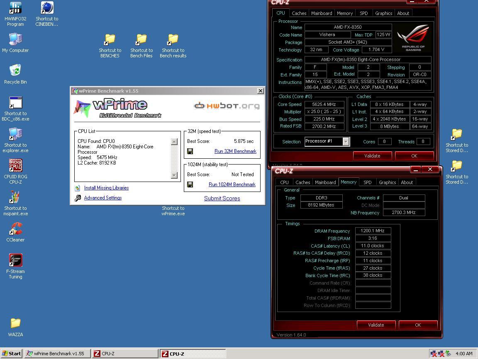Open the Processor #1 selection dropdown
This screenshot has height=359, width=478.
[346, 142]
